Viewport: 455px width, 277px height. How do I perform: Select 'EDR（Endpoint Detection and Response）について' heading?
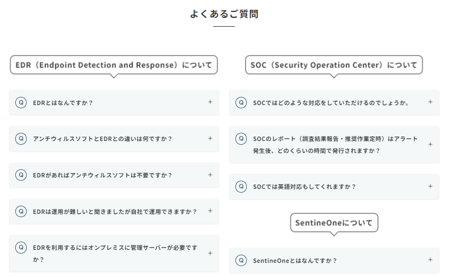(x=114, y=65)
